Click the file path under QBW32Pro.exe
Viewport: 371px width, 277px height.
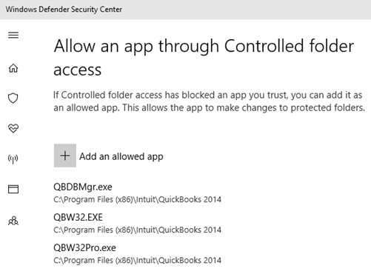(137, 260)
